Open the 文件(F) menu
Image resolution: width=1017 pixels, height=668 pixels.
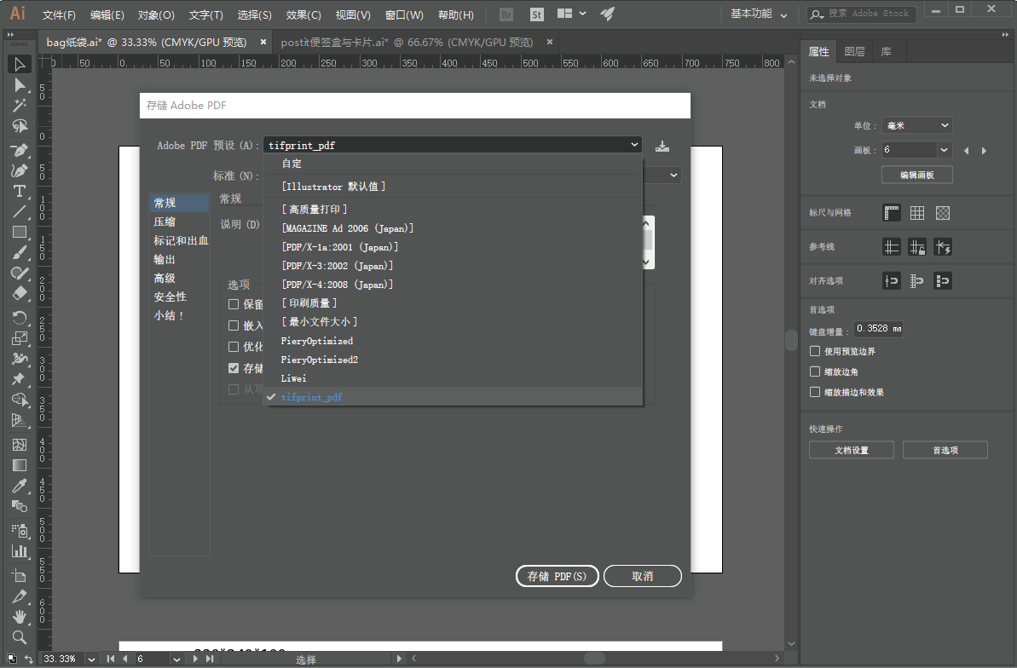[x=59, y=14]
